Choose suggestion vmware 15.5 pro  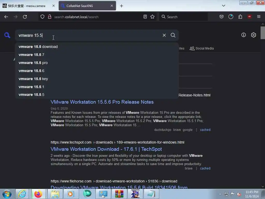[97, 63]
